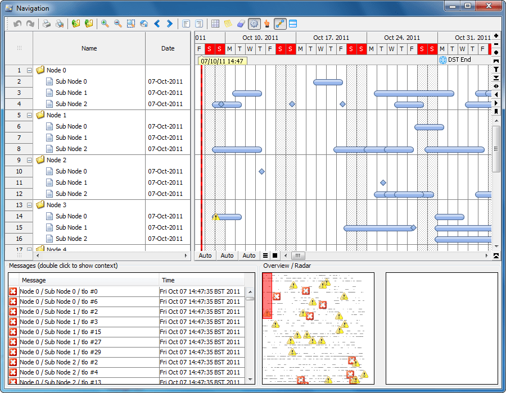
Task: Click the zoom out magnifier icon
Action: point(118,24)
